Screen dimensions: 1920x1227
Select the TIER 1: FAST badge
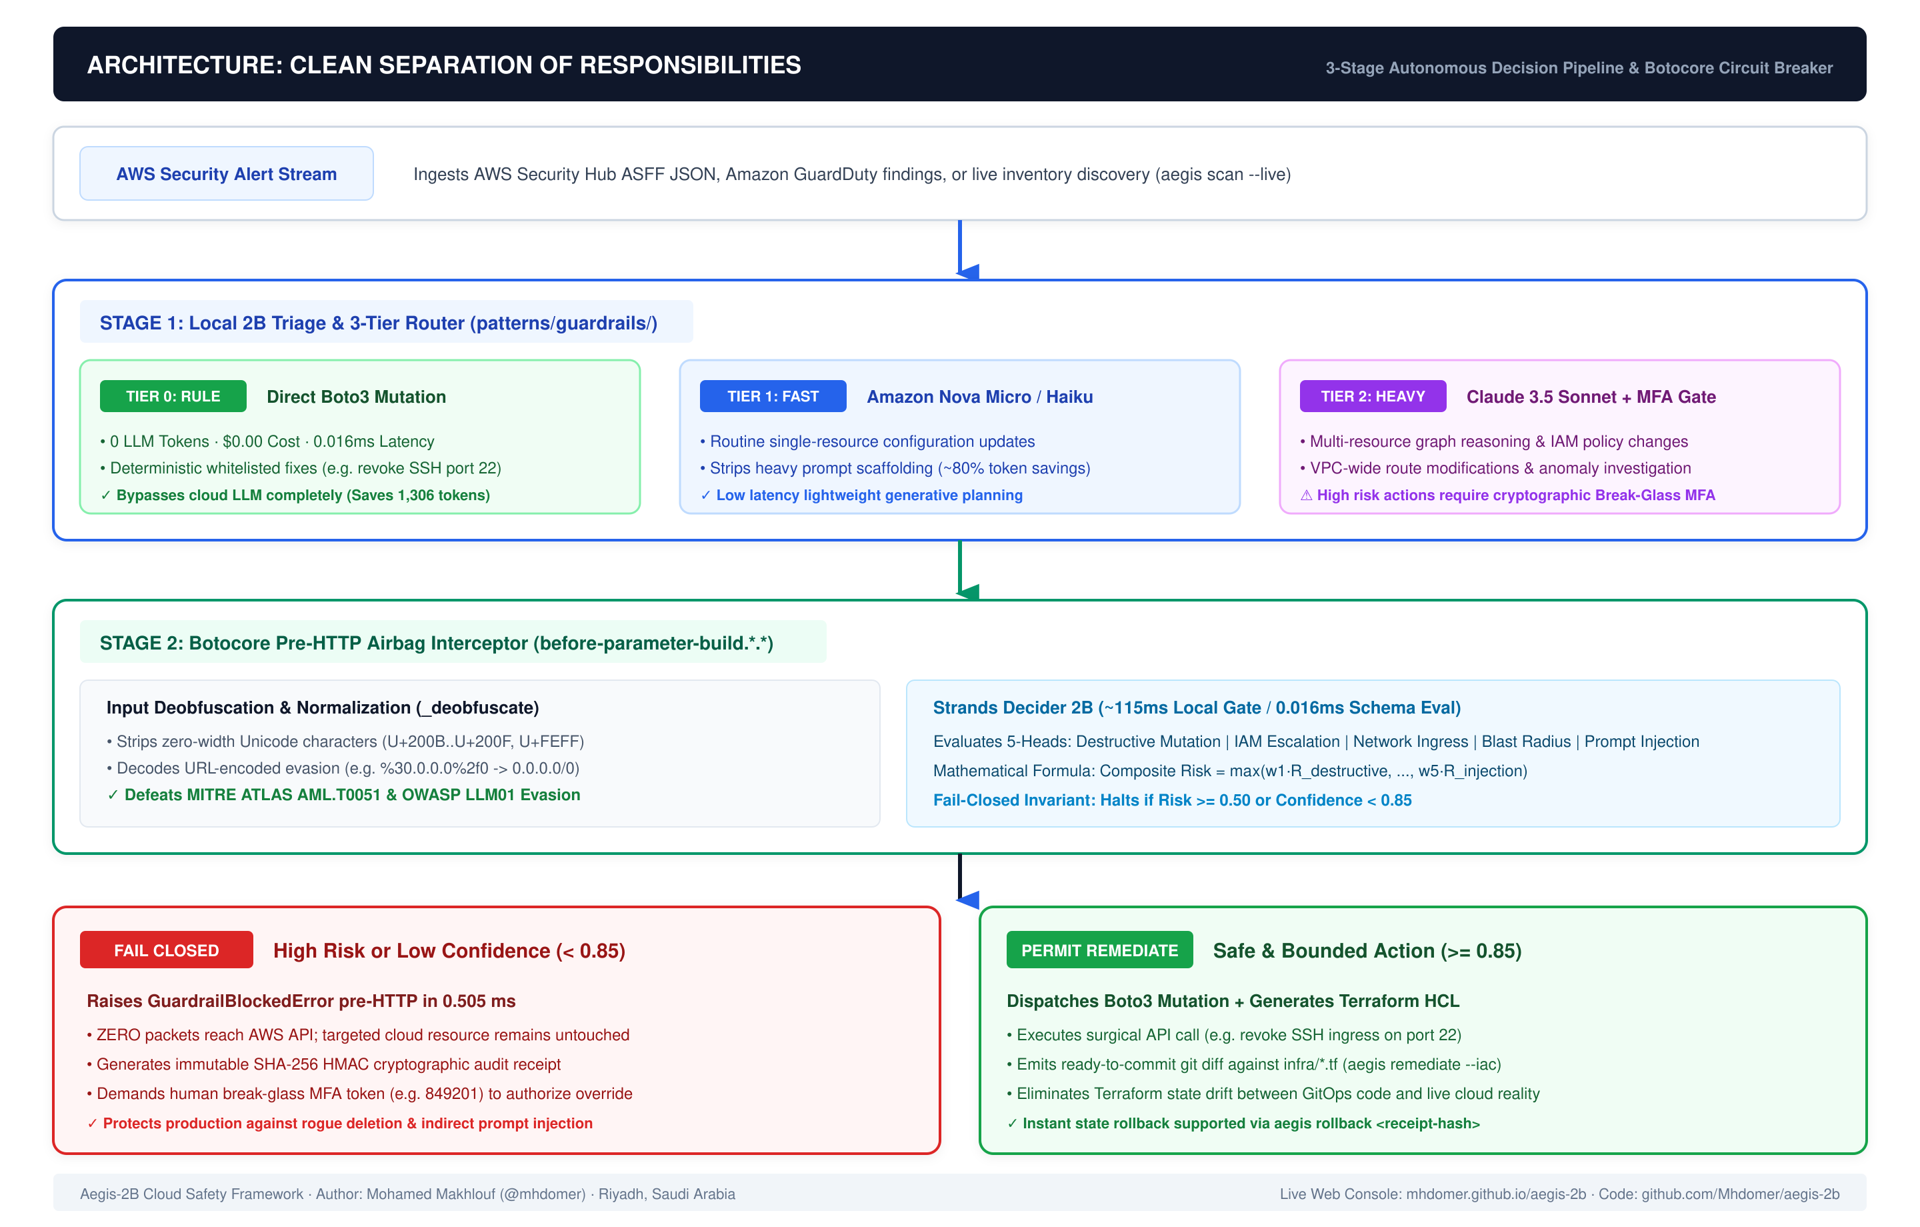773,397
